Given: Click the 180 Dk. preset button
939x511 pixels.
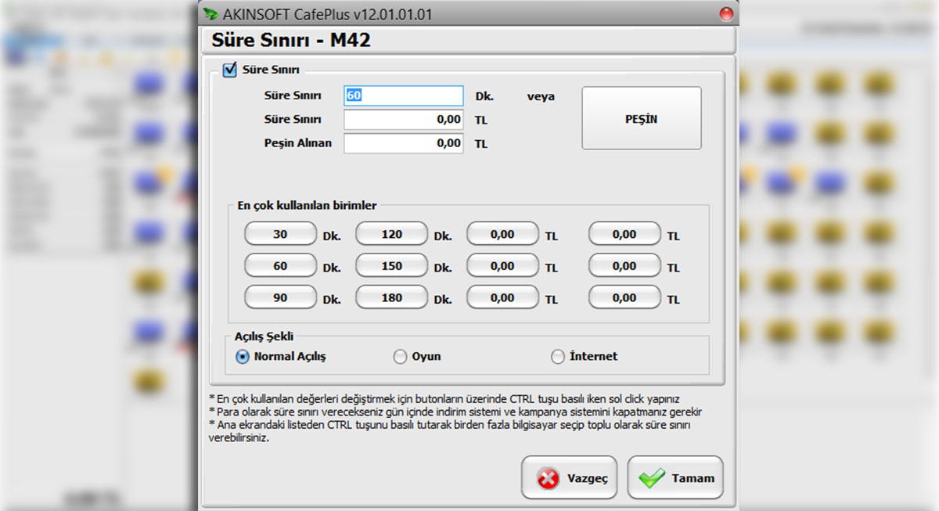Looking at the screenshot, I should [x=391, y=298].
